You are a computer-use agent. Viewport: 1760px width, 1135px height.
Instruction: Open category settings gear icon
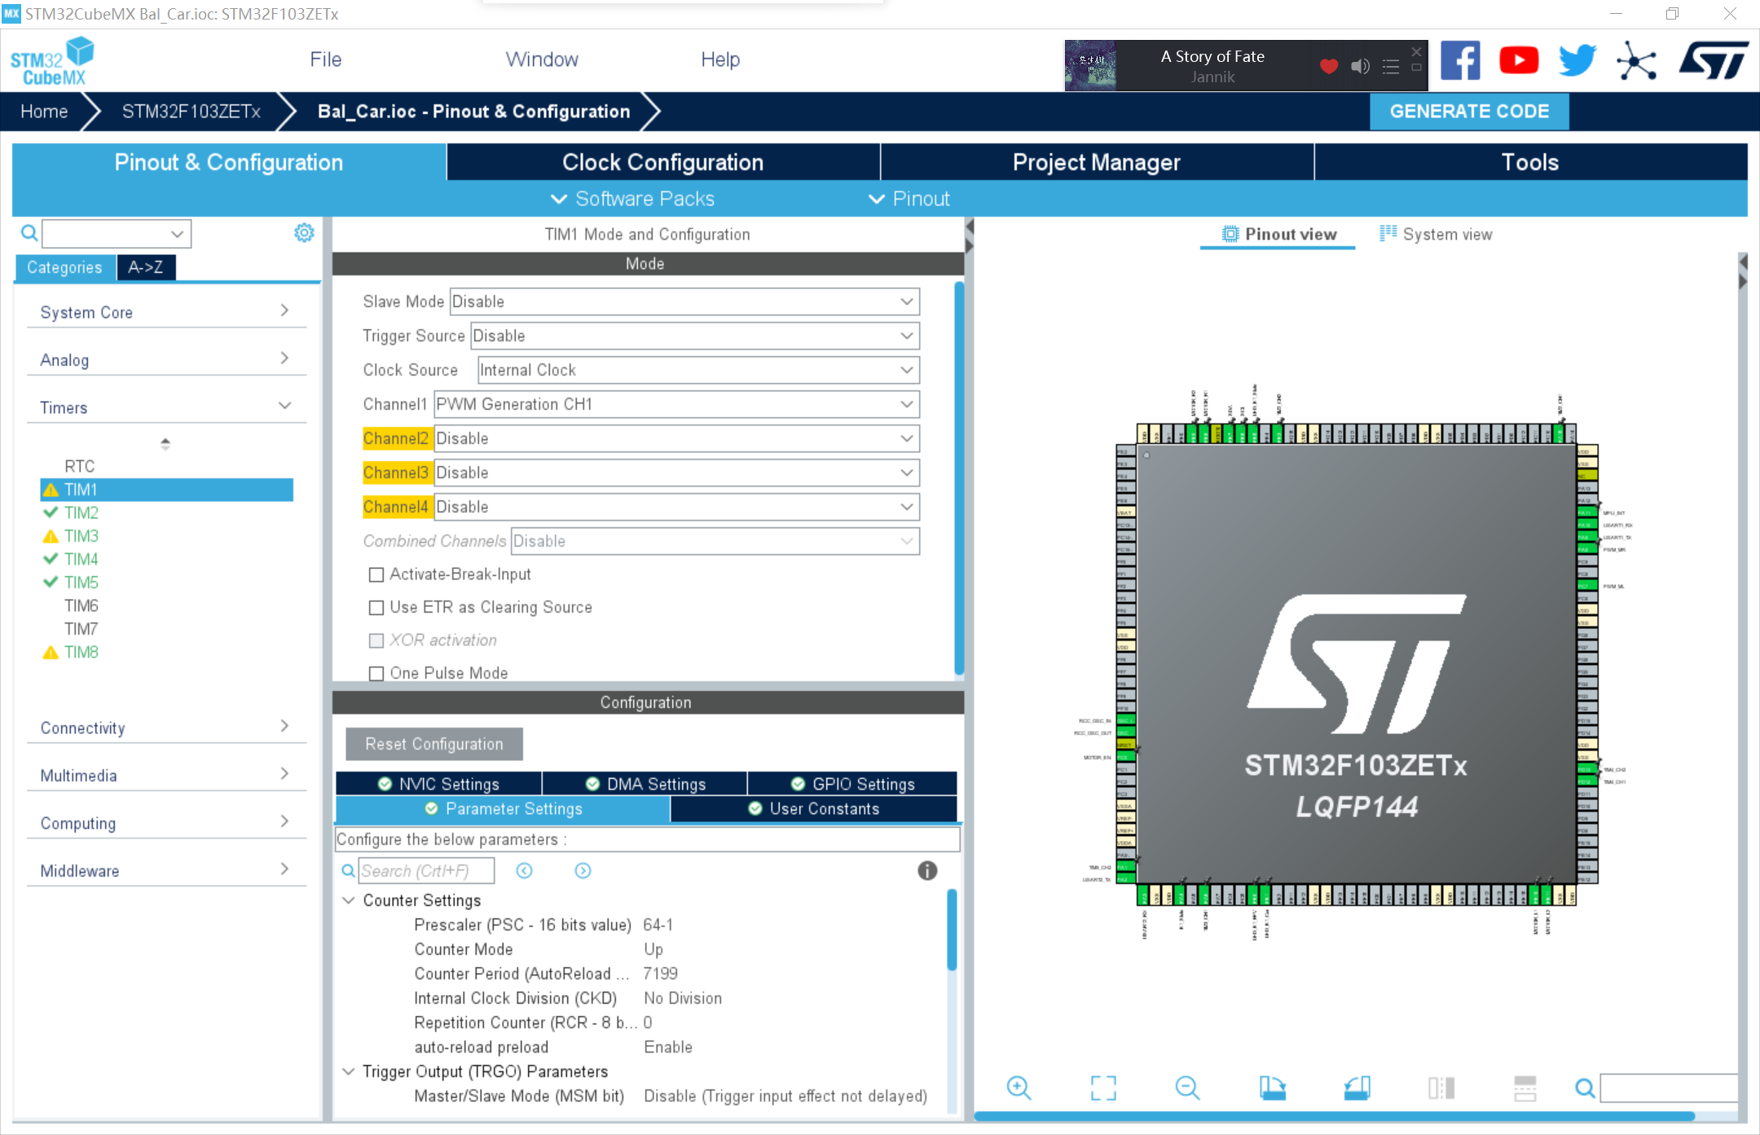tap(304, 233)
